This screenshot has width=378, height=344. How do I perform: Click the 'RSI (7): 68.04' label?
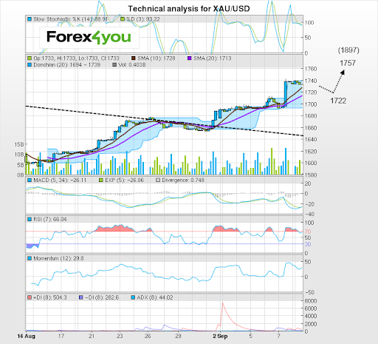(50, 219)
